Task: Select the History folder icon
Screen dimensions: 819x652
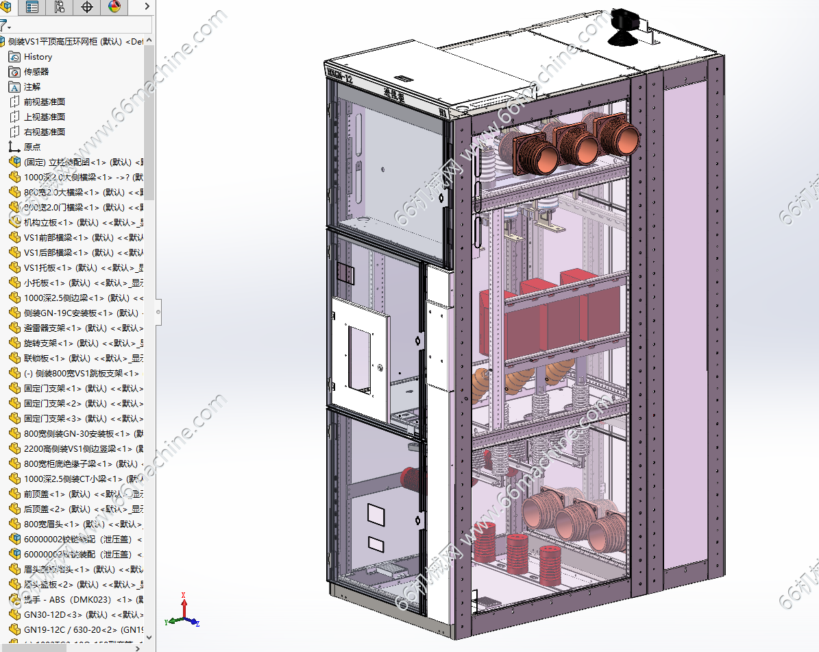Action: (x=14, y=57)
